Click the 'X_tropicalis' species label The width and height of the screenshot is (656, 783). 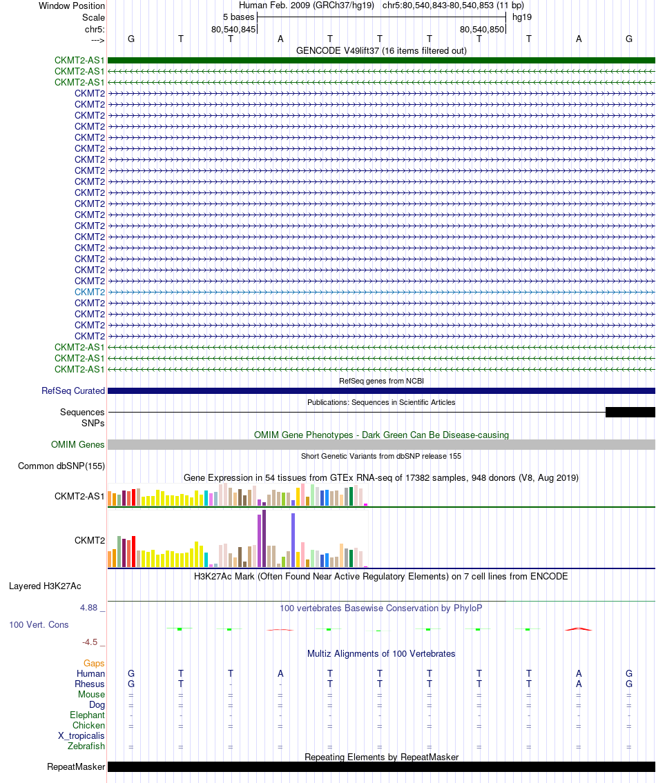81,736
